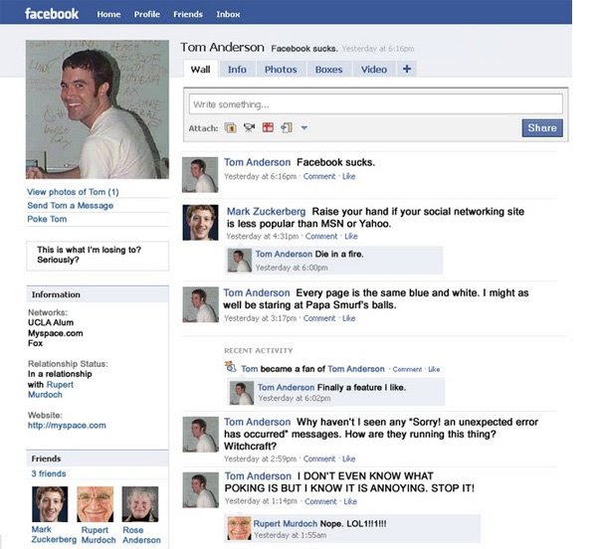
Task: Like the Papa Smurf post
Action: (x=348, y=318)
